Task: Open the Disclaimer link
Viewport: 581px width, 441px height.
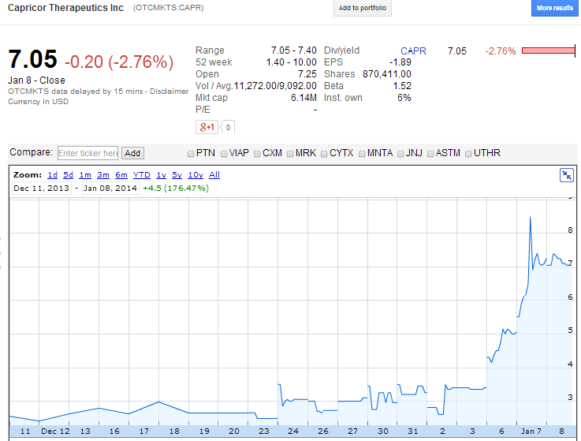Action: [x=169, y=92]
